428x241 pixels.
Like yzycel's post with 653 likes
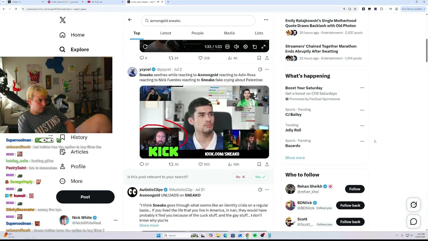coord(204,164)
